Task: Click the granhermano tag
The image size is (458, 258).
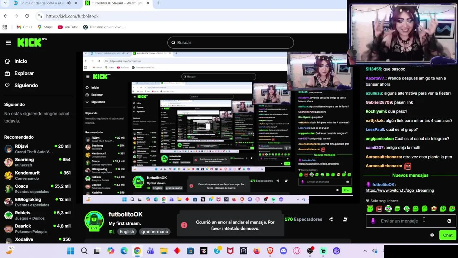Action: pyautogui.click(x=155, y=232)
